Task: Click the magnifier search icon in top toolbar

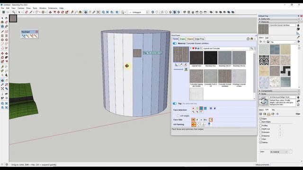Action: tap(14, 12)
